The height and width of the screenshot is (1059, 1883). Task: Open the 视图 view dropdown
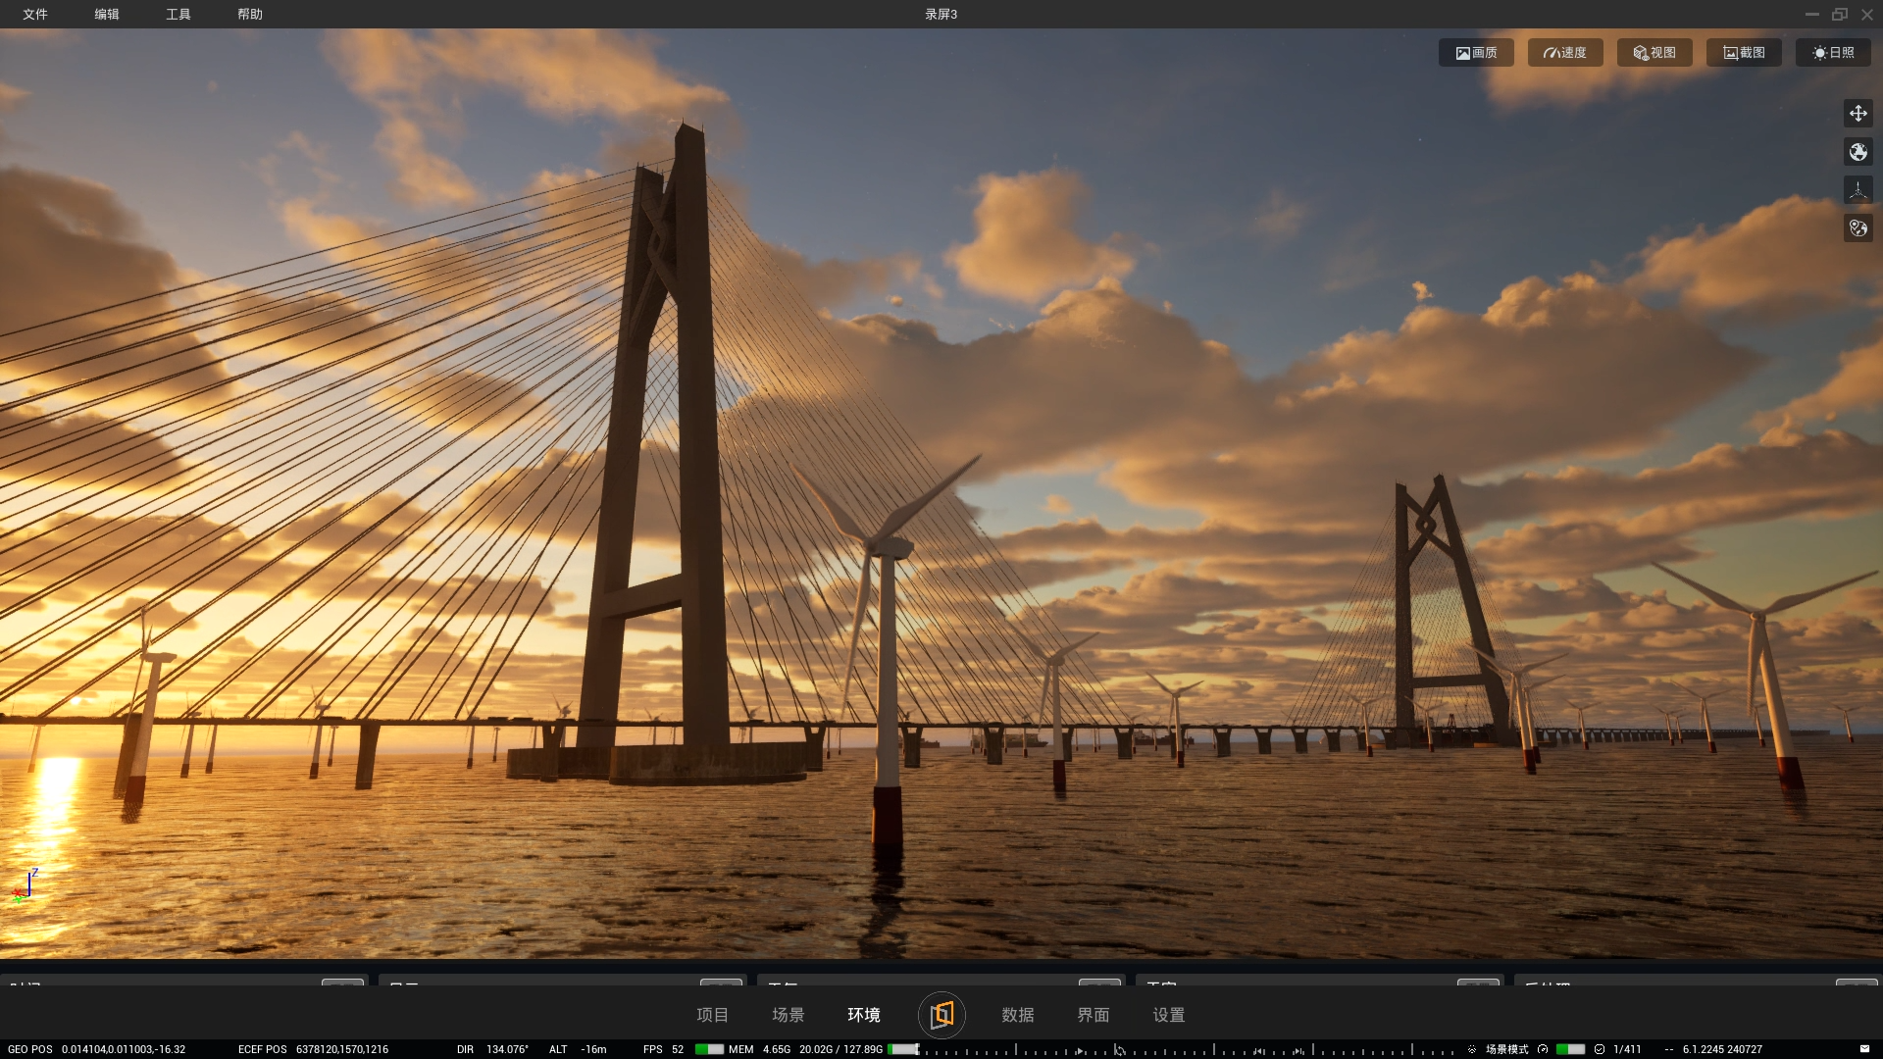1654,53
